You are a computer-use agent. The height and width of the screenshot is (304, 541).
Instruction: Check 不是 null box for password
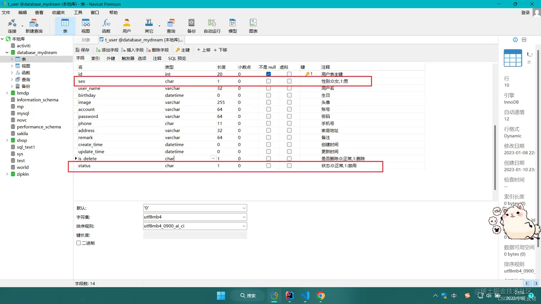[x=268, y=116]
